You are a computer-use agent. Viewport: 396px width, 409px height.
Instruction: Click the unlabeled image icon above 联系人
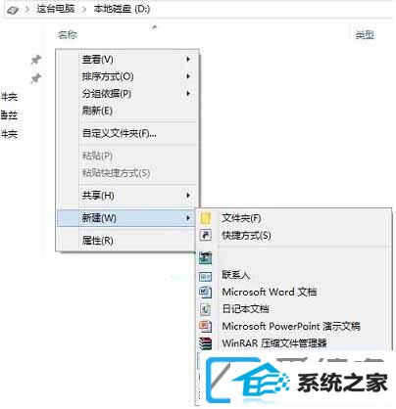[x=205, y=257]
